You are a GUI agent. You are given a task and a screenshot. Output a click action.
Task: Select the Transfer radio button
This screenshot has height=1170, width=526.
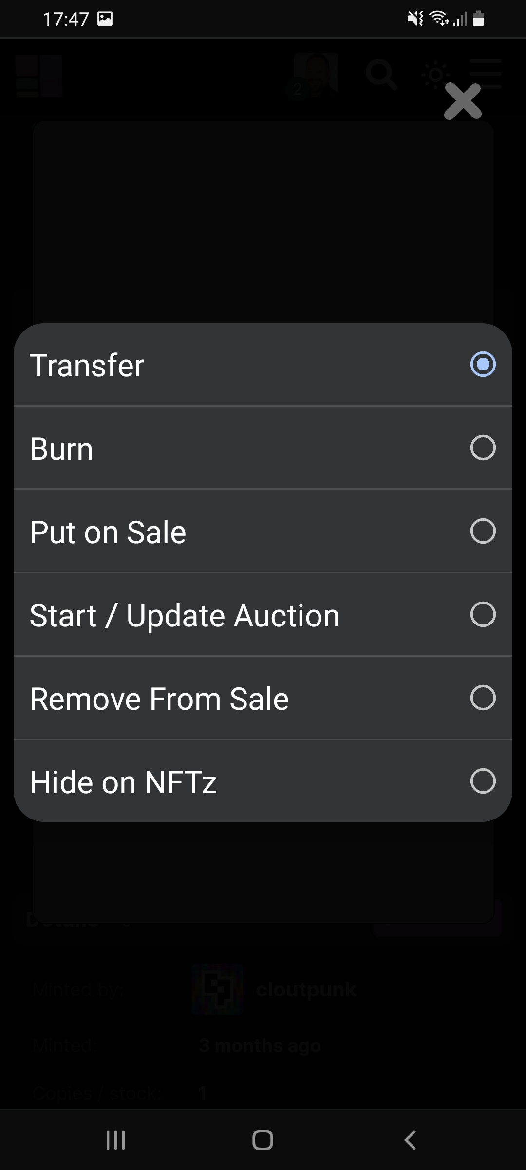pyautogui.click(x=483, y=365)
